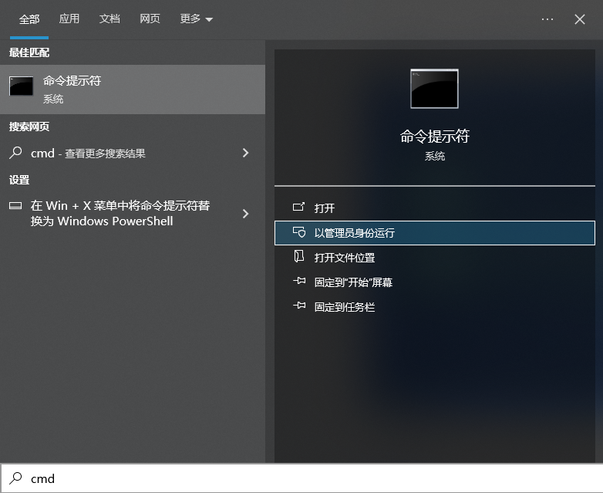Select 固定到"开始"屏幕
Viewport: 603px width, 493px height.
[x=435, y=282]
